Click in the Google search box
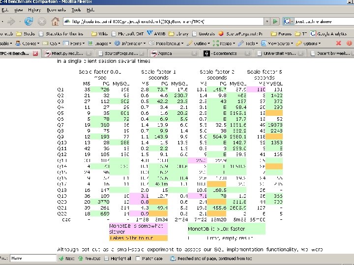 tap(324, 22)
